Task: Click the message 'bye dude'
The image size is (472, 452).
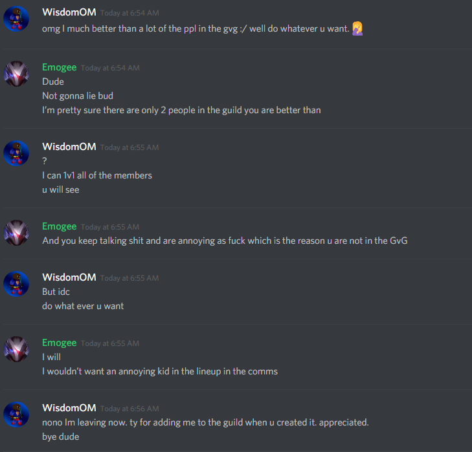Action: point(60,436)
